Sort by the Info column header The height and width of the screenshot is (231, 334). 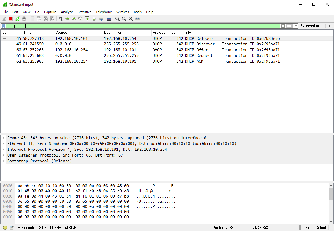(258, 33)
